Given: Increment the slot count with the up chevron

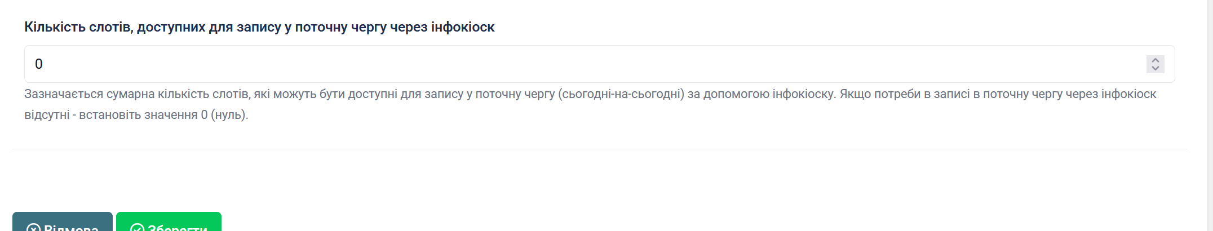Looking at the screenshot, I should pyautogui.click(x=1155, y=60).
